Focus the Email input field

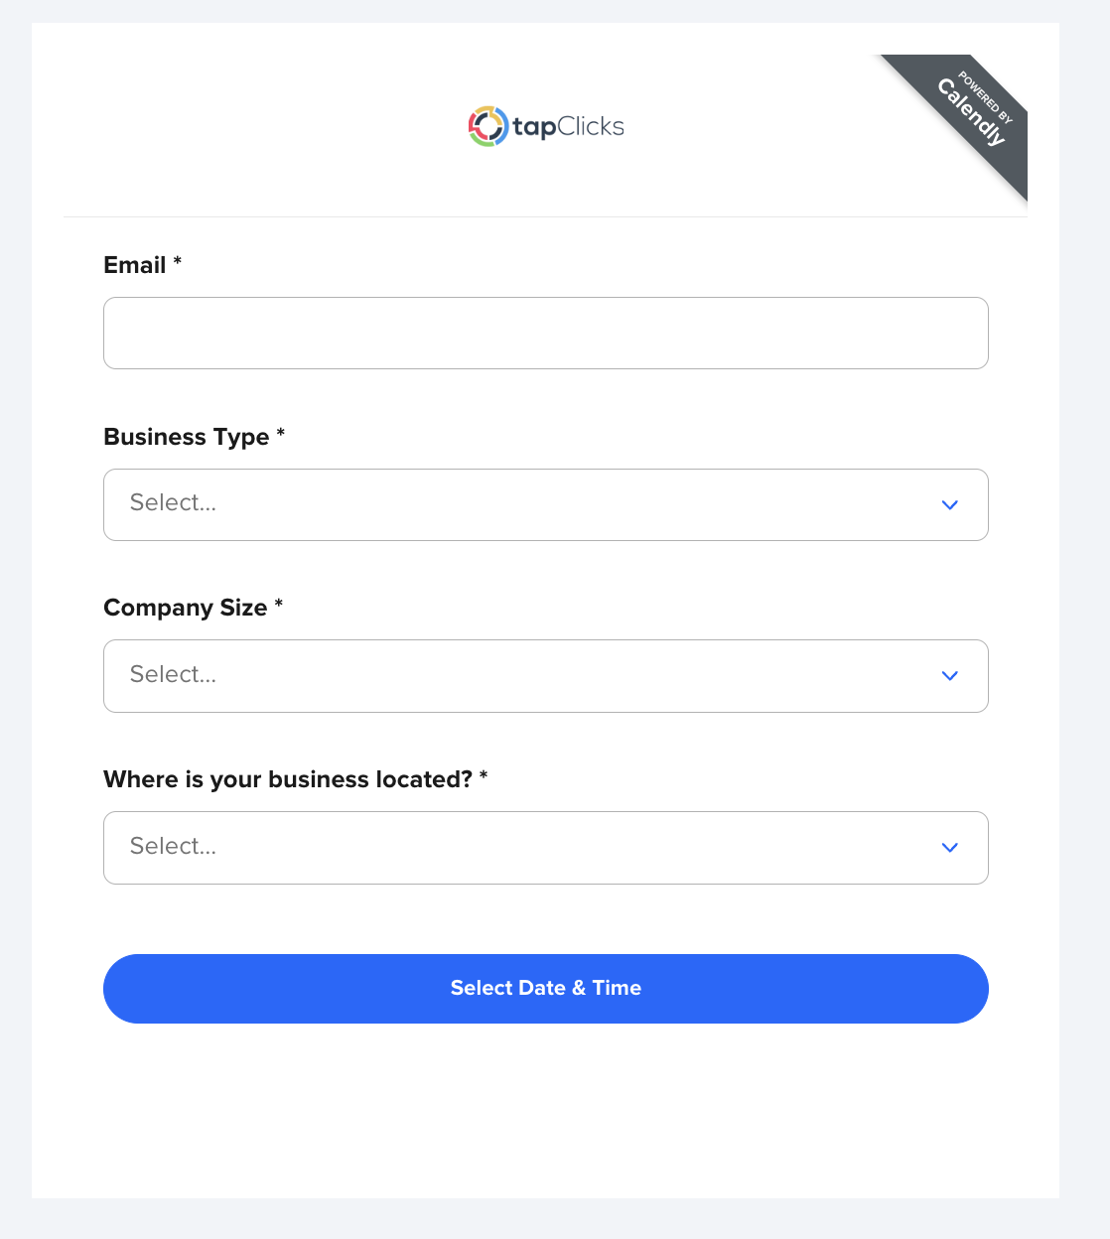point(545,333)
